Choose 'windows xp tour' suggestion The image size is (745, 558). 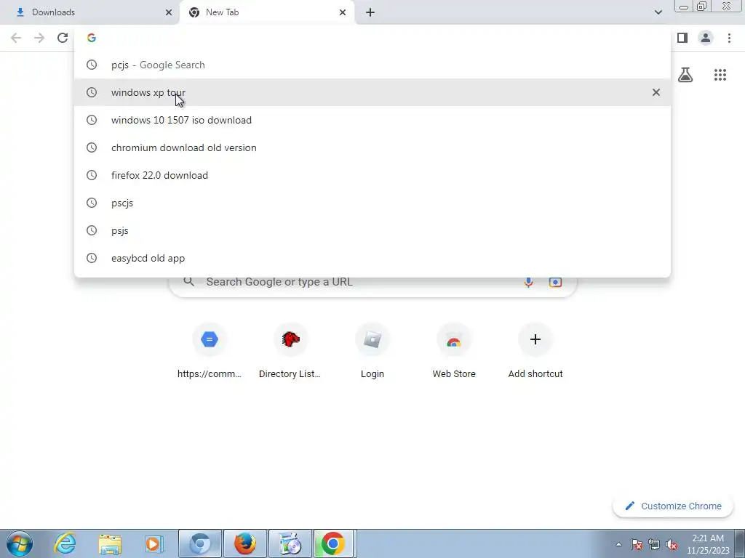[x=372, y=92]
